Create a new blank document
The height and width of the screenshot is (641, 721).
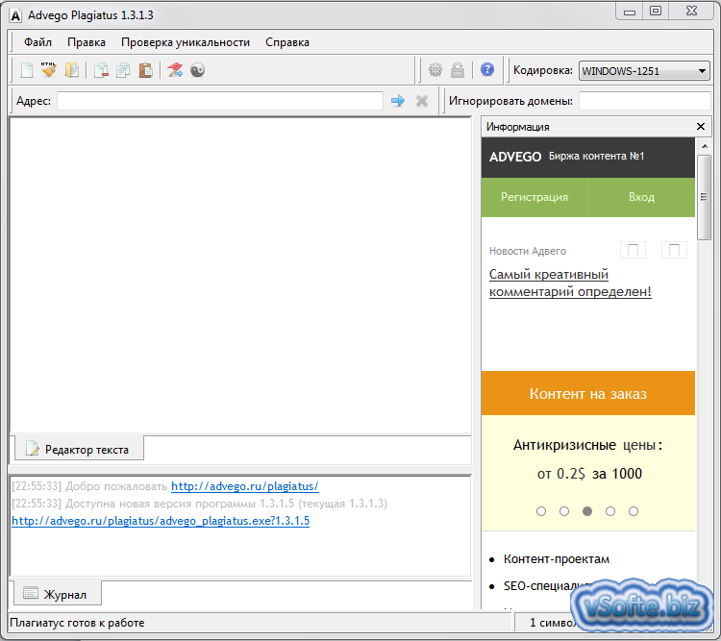[x=27, y=70]
